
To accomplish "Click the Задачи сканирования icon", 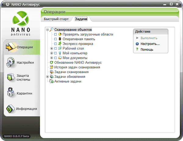I will [52, 72].
